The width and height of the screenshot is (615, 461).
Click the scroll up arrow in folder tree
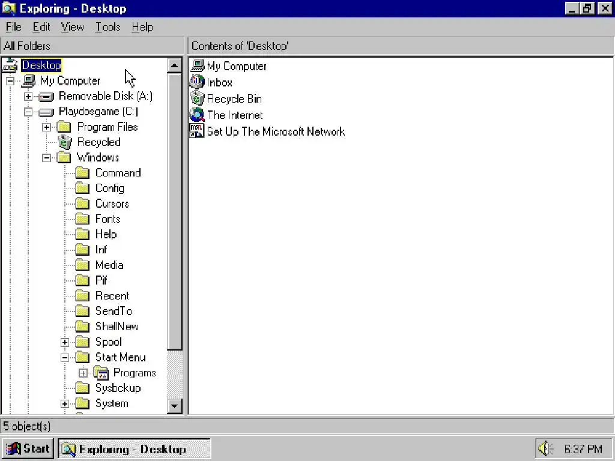(x=175, y=65)
